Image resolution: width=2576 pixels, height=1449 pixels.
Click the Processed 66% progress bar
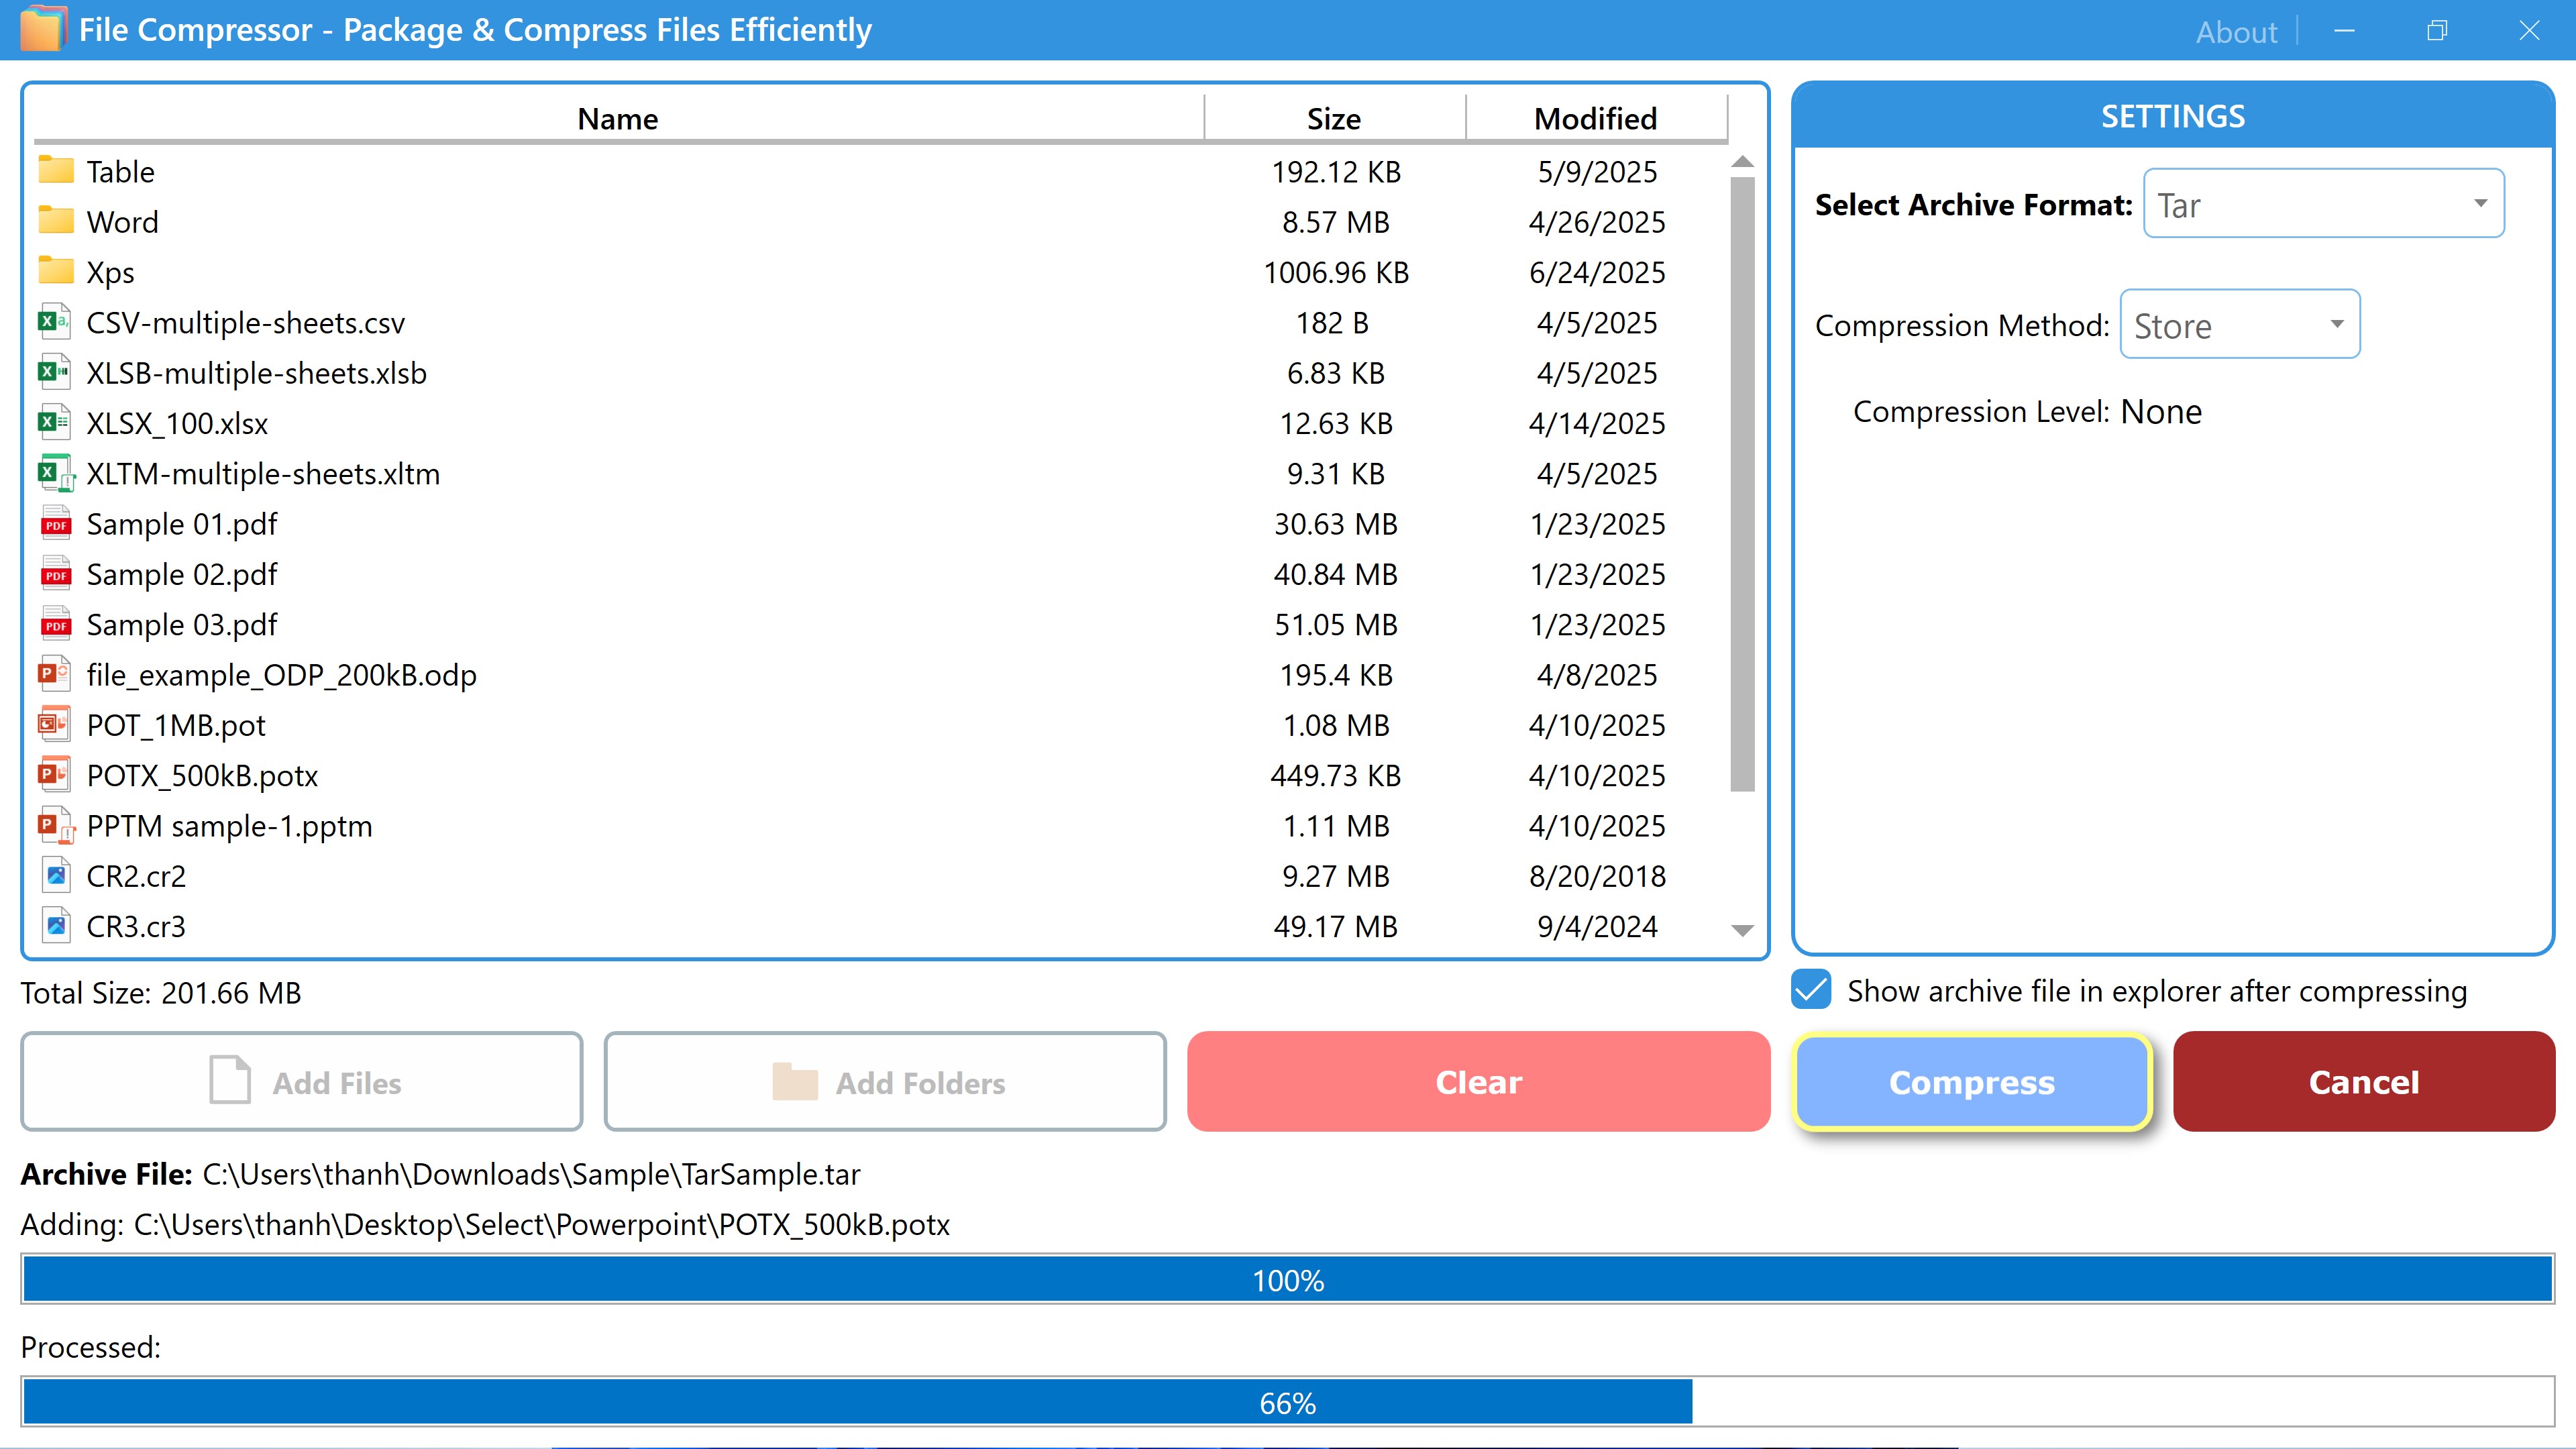pos(1287,1402)
